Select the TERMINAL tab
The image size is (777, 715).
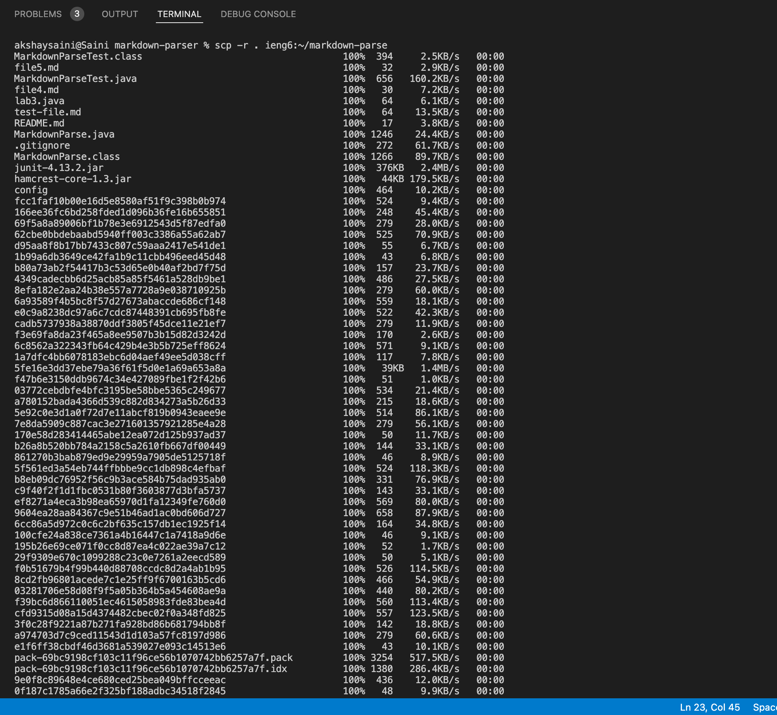click(x=179, y=14)
